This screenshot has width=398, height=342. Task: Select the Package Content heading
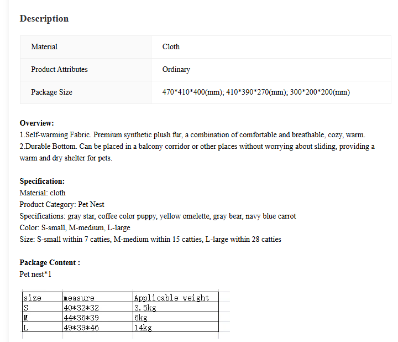(x=50, y=262)
